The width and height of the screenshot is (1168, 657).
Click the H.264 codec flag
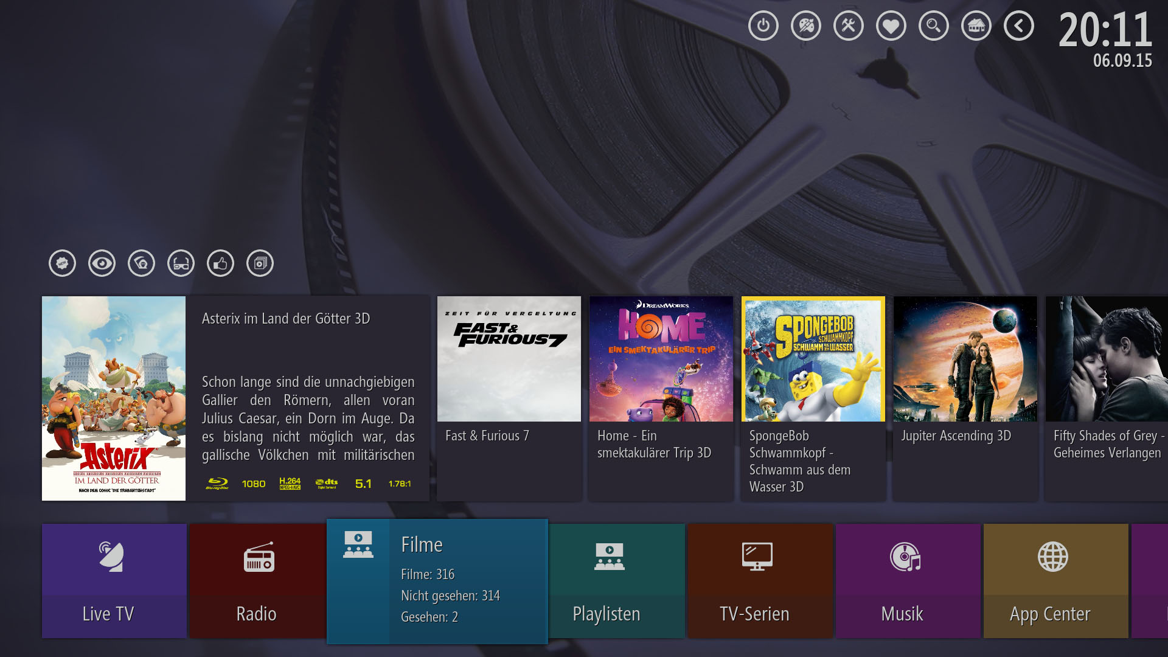(x=290, y=484)
